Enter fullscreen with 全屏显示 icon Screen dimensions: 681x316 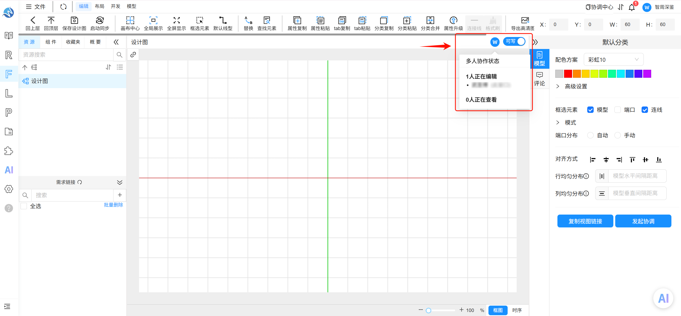pyautogui.click(x=176, y=20)
